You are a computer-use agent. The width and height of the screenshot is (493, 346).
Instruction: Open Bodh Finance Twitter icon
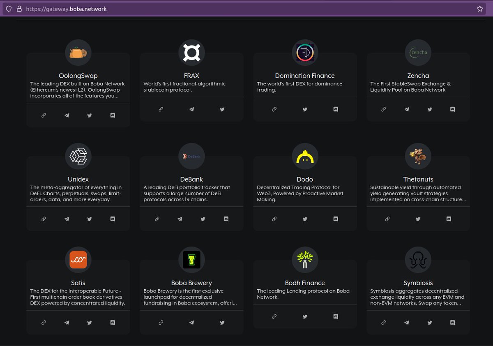click(305, 316)
